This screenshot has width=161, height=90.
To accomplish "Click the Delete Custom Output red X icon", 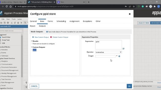I will (x=51, y=37).
